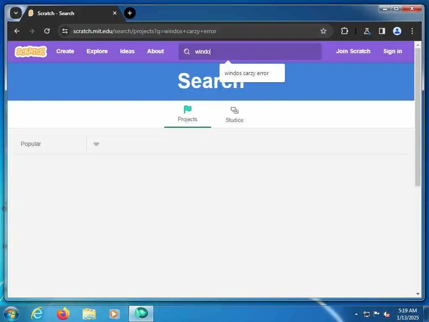This screenshot has height=322, width=429.
Task: Click into the Scratch search field
Action: pyautogui.click(x=250, y=52)
